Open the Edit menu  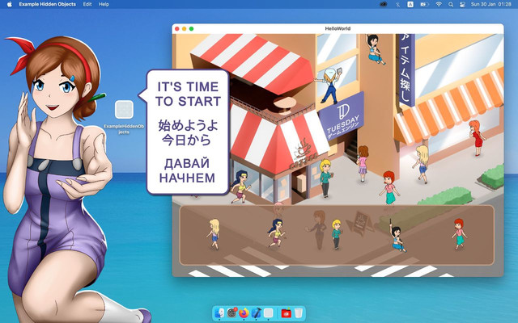pyautogui.click(x=87, y=4)
